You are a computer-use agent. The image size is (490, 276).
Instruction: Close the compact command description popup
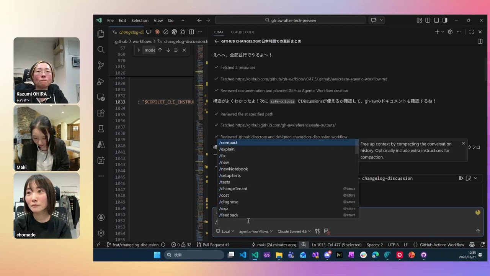[x=463, y=143]
